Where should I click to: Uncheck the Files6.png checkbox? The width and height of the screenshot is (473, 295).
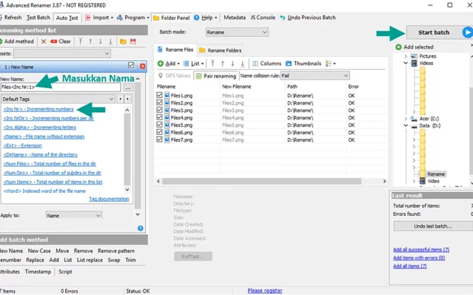tap(159, 132)
